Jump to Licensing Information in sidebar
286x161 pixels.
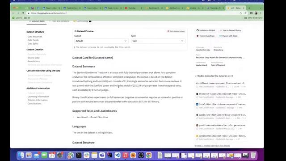point(38,97)
